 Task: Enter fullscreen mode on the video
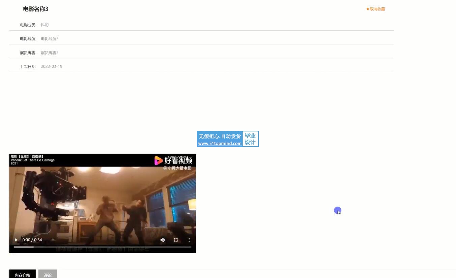(176, 240)
